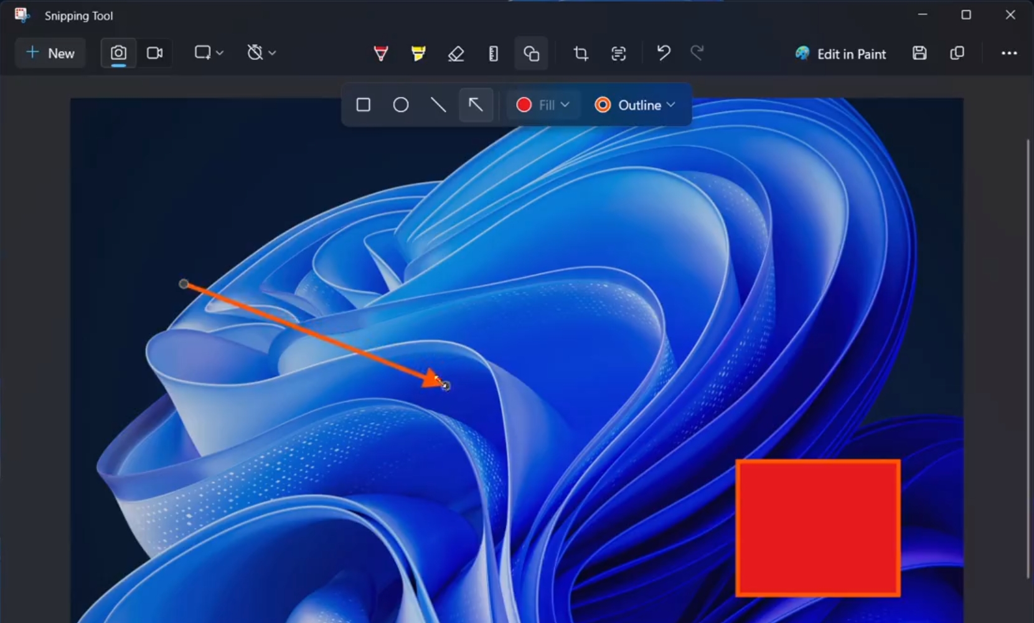Image resolution: width=1034 pixels, height=623 pixels.
Task: Click the Snipping Tool app icon
Action: (x=22, y=16)
